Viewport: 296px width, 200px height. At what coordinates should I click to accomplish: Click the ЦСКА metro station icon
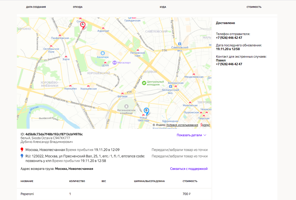pyautogui.click(x=105, y=62)
